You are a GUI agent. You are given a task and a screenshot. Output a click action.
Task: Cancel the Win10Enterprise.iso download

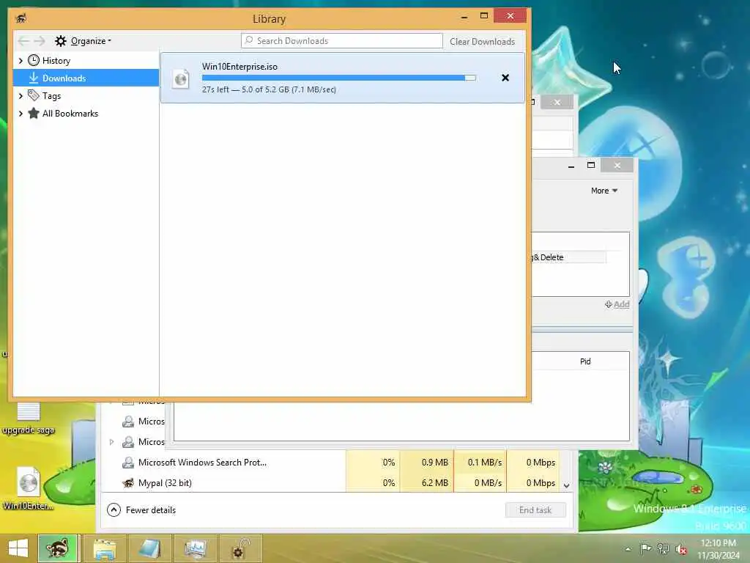[505, 78]
